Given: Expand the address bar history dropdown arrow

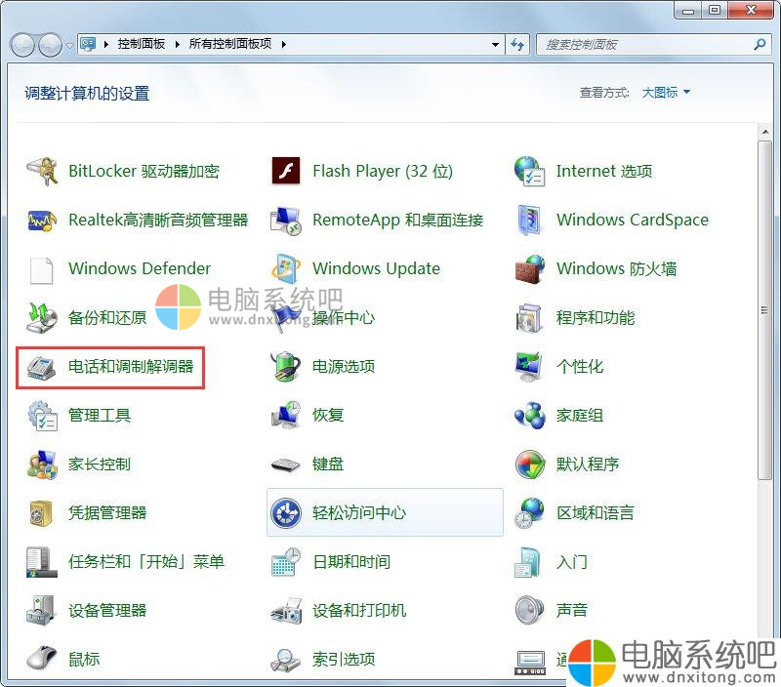Looking at the screenshot, I should [495, 44].
